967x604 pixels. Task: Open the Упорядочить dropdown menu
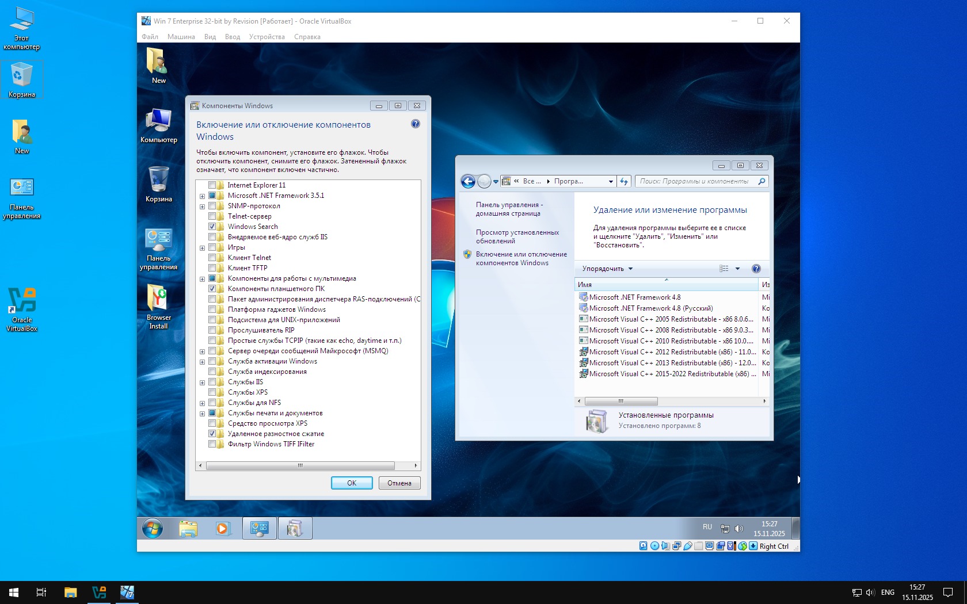click(607, 269)
